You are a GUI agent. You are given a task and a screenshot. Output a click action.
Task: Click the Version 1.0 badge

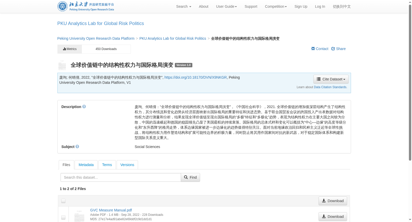tap(184, 65)
